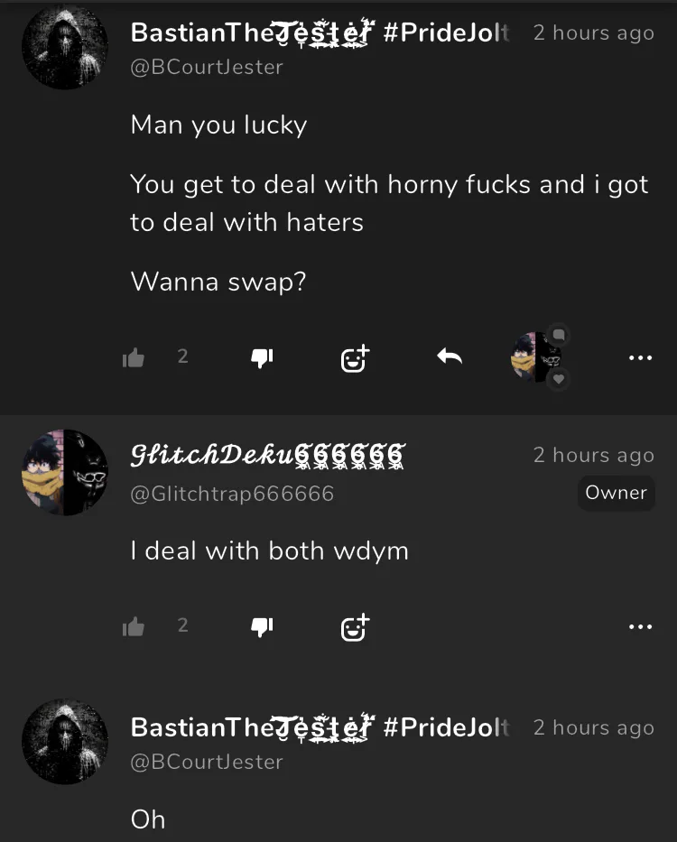The image size is (677, 842).
Task: Like the "I deal with both wdym" reply
Action: click(x=134, y=626)
